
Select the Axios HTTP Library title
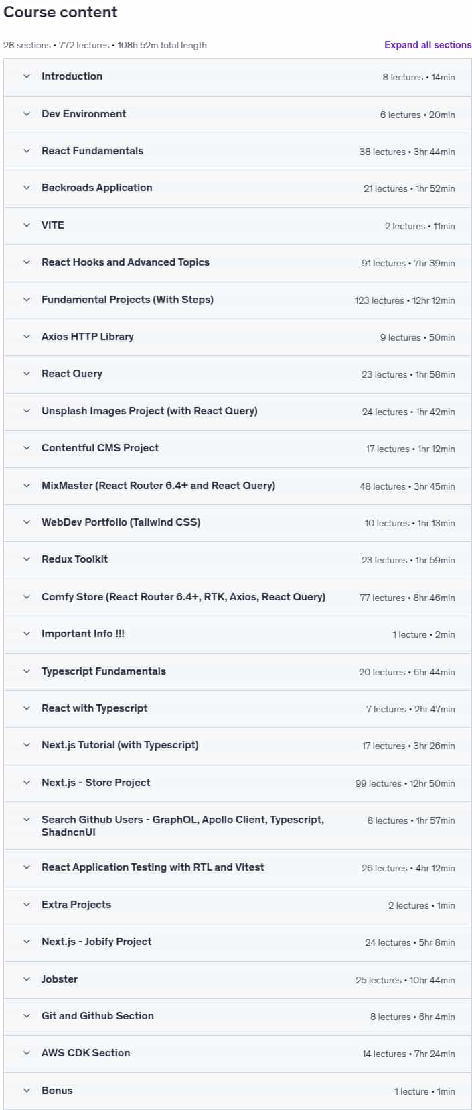[x=88, y=337]
